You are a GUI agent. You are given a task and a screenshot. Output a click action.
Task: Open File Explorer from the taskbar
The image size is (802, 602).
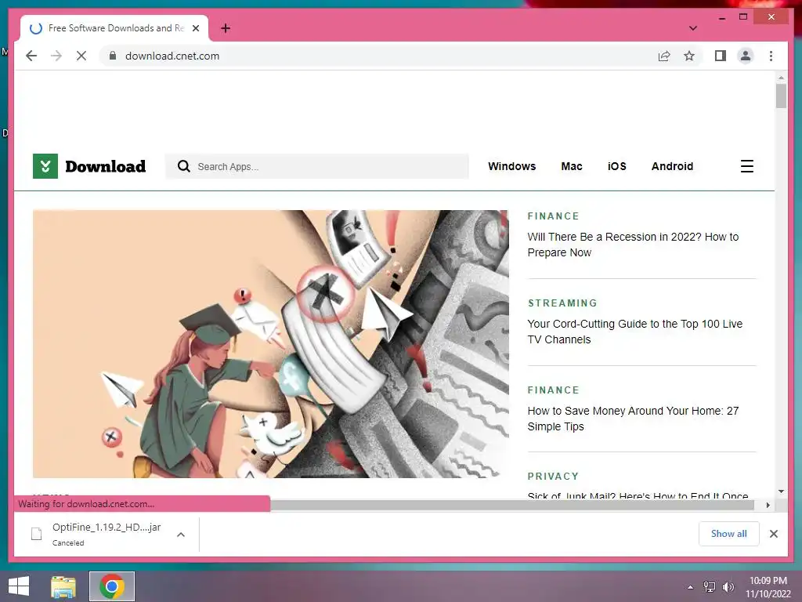click(63, 586)
